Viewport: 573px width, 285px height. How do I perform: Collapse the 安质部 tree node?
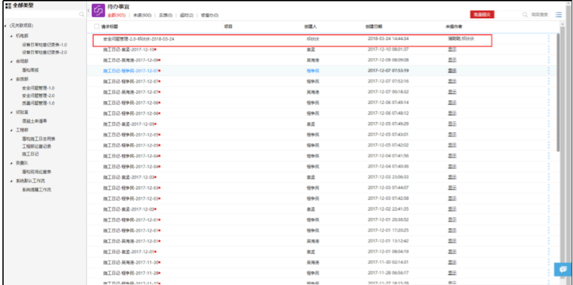12,79
